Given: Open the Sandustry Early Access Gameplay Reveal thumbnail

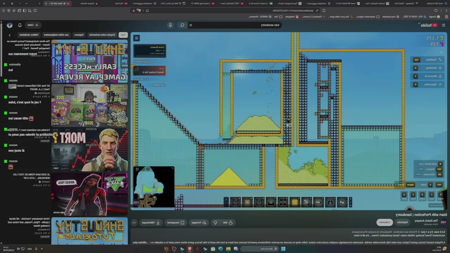Looking at the screenshot, I should click(90, 61).
